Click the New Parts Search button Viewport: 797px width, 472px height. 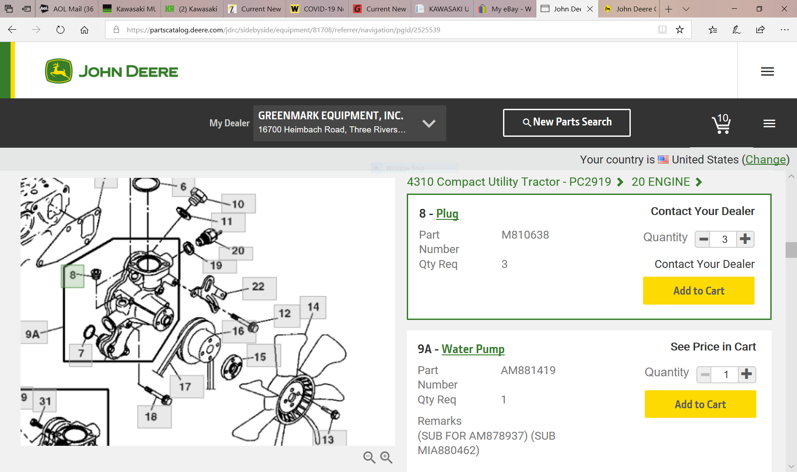566,122
